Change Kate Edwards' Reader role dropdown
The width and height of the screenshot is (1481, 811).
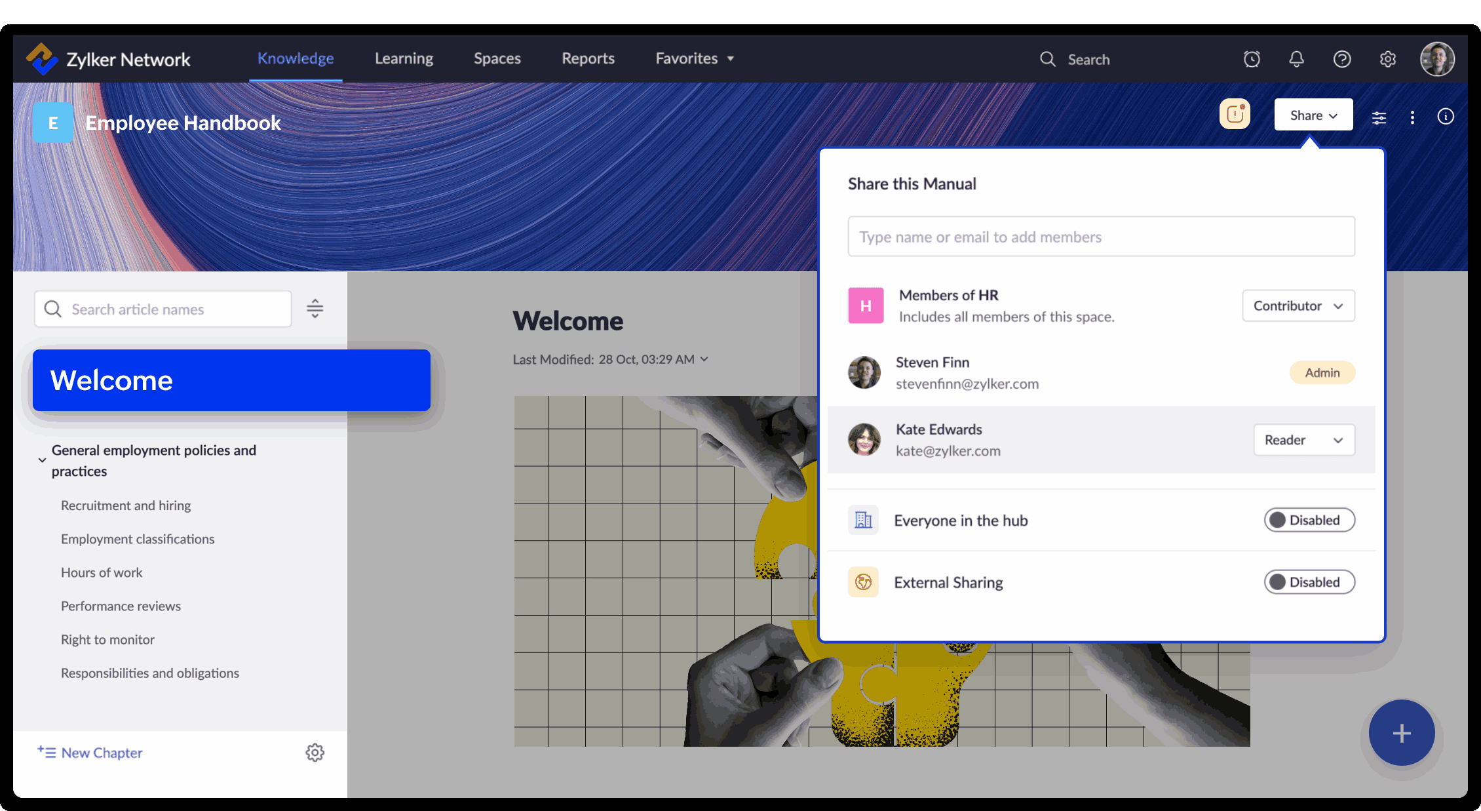coord(1303,440)
